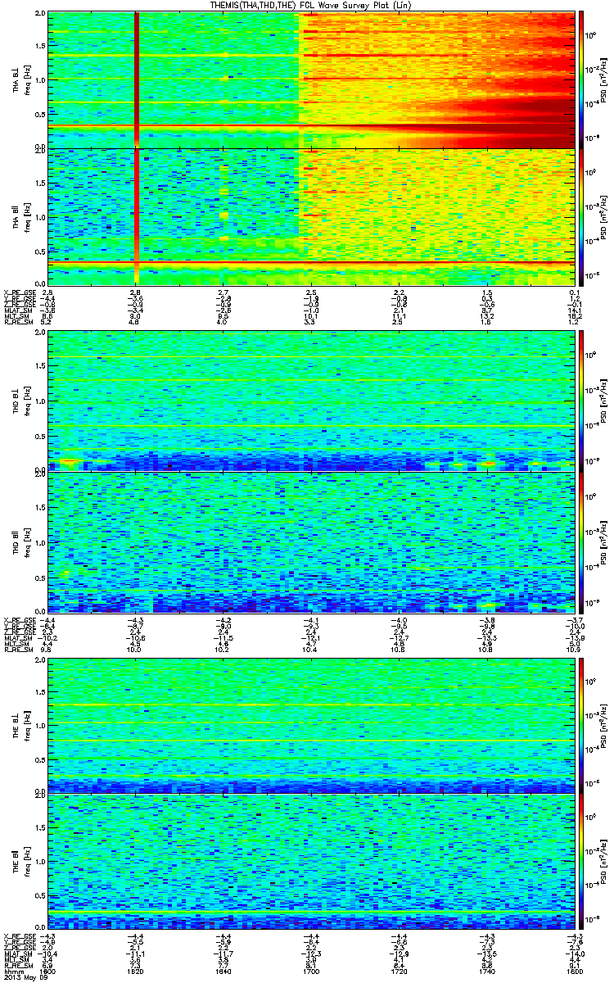Click the THA Bll spectrogram panel
The height and width of the screenshot is (983, 614).
point(311,215)
